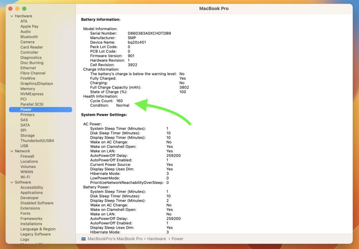The image size is (359, 249).
Task: Select USB in the sidebar
Action: tap(24, 146)
